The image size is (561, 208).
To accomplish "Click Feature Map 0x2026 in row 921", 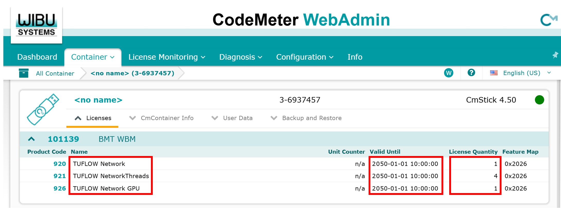I will (x=516, y=176).
